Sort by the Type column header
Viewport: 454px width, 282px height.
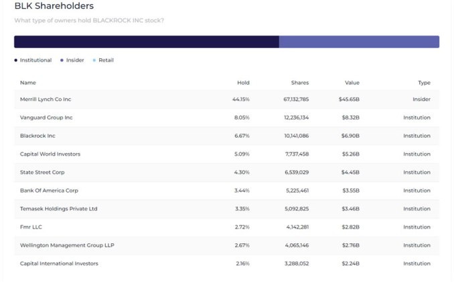click(x=424, y=83)
